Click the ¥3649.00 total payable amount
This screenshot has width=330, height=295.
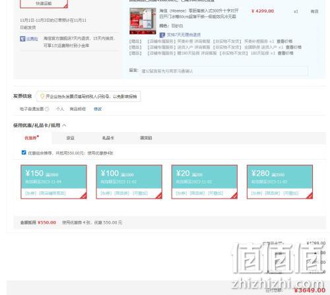(310, 290)
